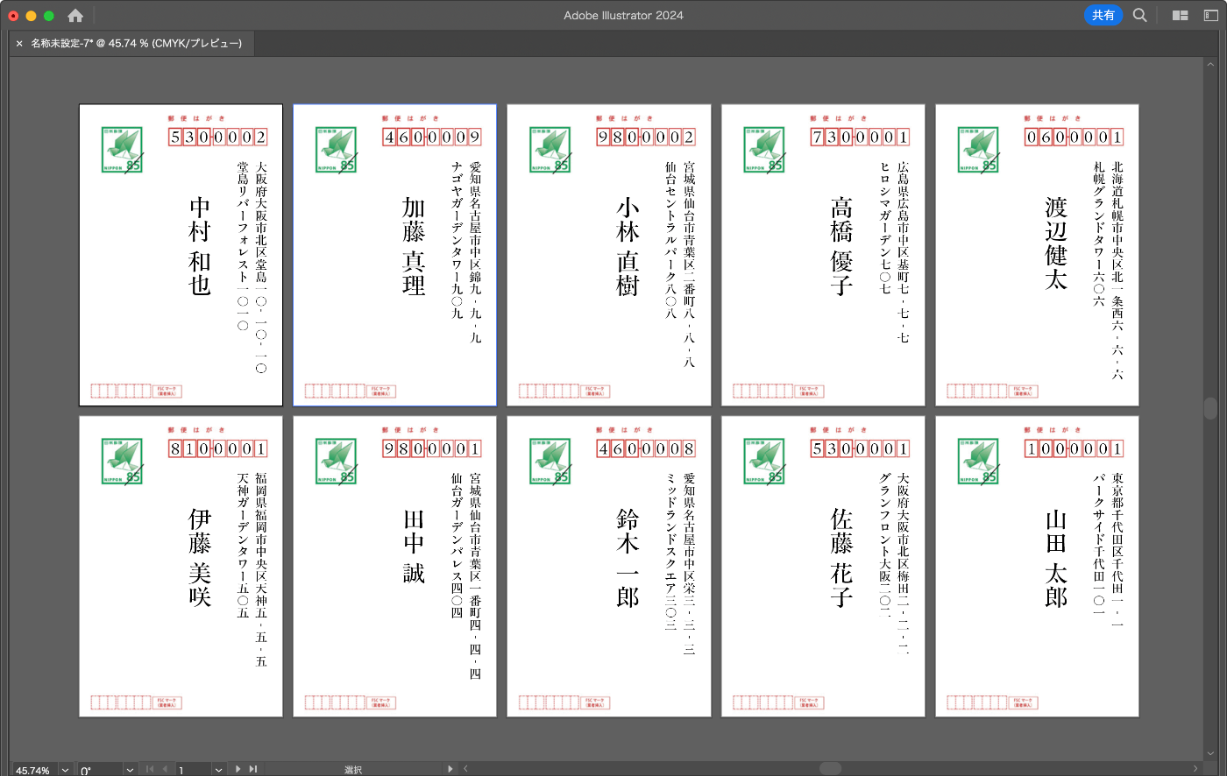Close the 名称未設定-7 document tab
The width and height of the screenshot is (1227, 776).
coord(19,43)
